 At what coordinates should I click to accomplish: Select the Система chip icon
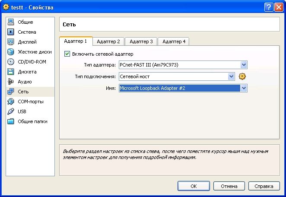[11, 32]
